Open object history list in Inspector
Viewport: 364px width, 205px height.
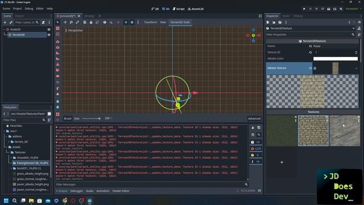359,22
